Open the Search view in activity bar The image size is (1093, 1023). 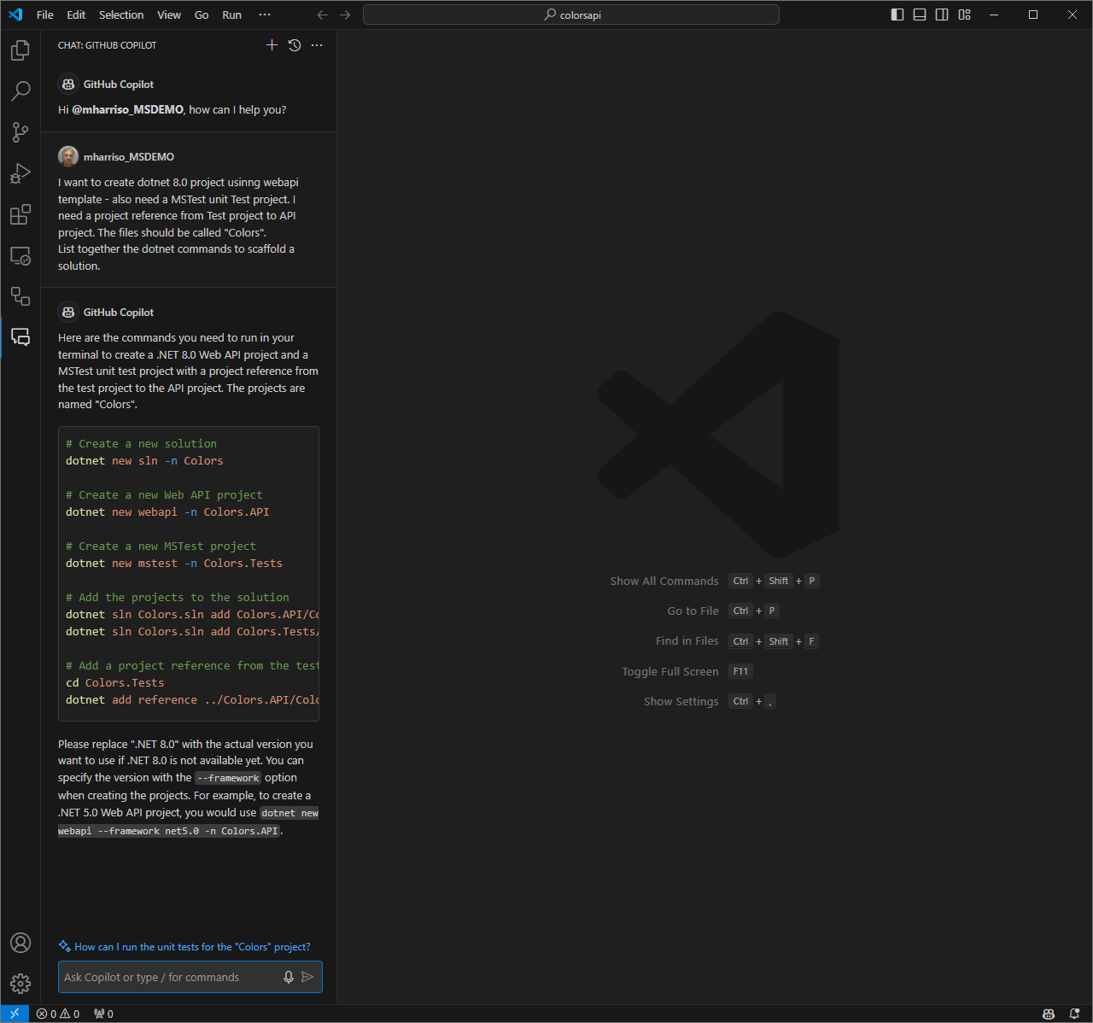tap(20, 91)
